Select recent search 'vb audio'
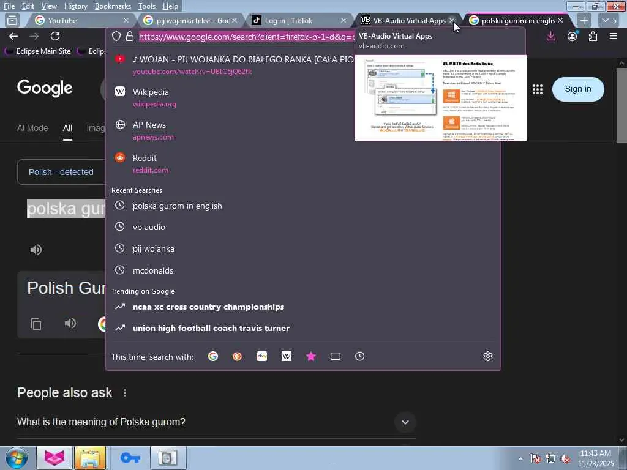This screenshot has height=470, width=627. click(303, 226)
